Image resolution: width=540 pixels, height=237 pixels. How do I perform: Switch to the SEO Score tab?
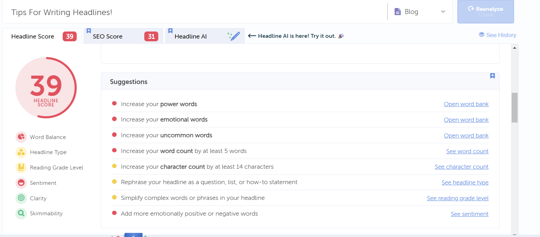[123, 36]
